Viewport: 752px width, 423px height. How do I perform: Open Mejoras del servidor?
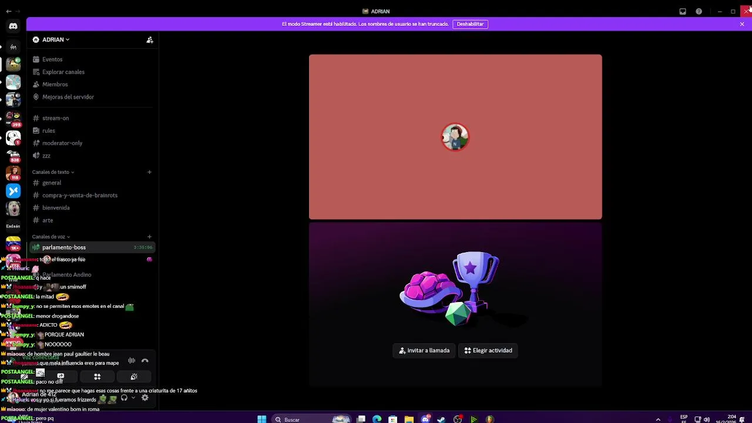pyautogui.click(x=93, y=97)
